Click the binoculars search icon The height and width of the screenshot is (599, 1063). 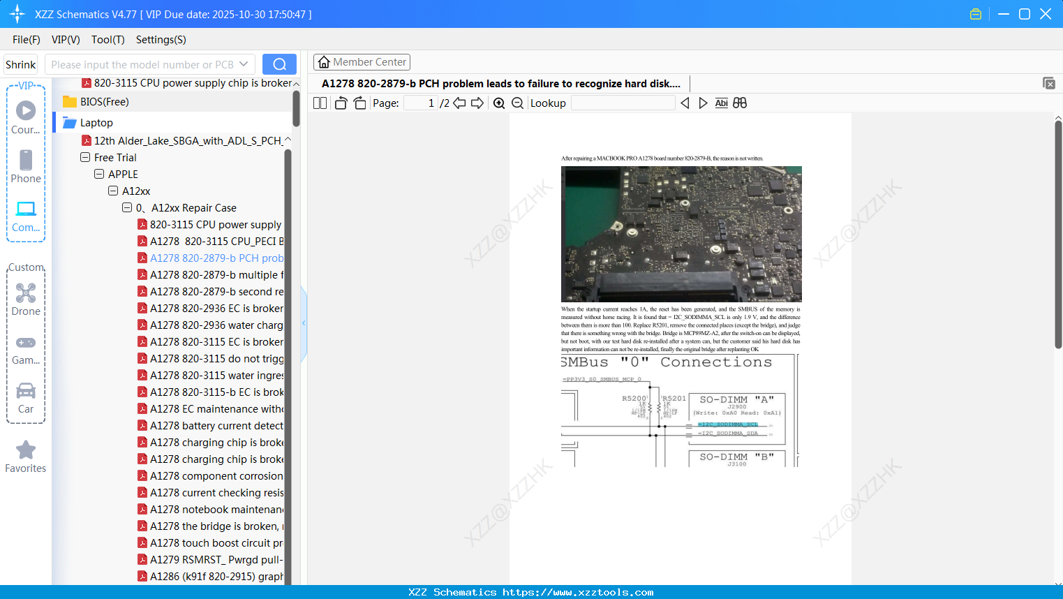coord(740,103)
